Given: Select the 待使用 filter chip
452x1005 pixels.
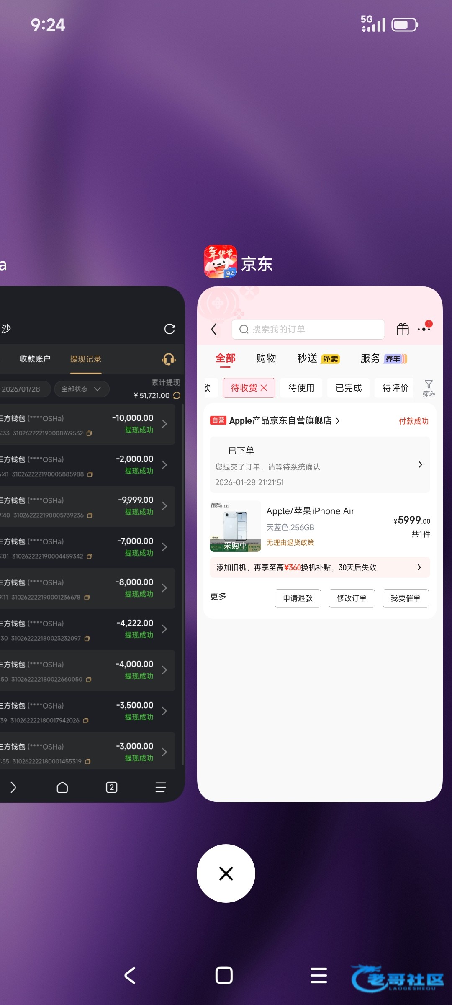Looking at the screenshot, I should 301,388.
